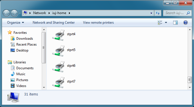This screenshot has width=194, height=107.
Task: Click the Back navigation arrow button
Action: (6, 13)
